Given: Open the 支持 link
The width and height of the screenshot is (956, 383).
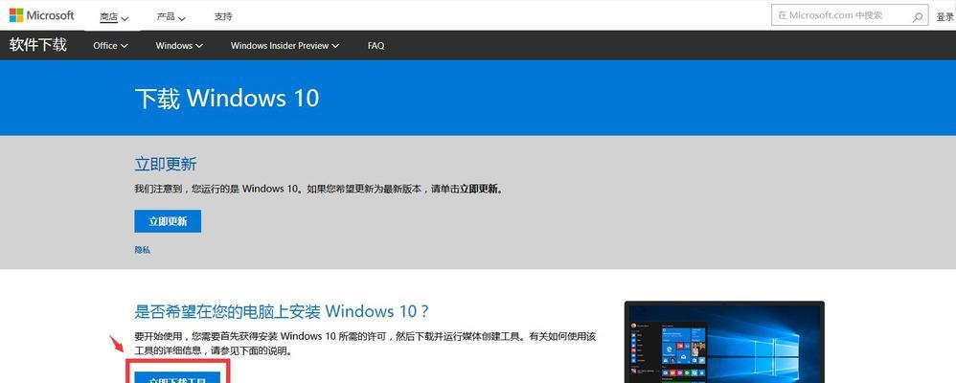Looking at the screenshot, I should click(222, 17).
